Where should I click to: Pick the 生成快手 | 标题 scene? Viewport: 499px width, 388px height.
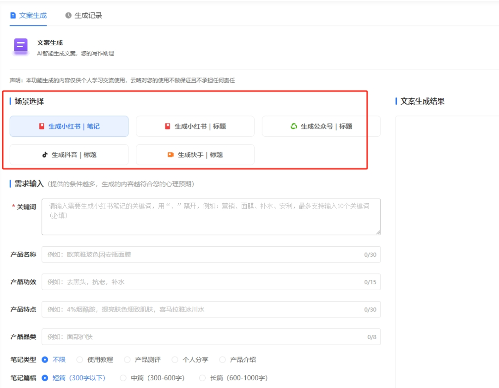[195, 155]
